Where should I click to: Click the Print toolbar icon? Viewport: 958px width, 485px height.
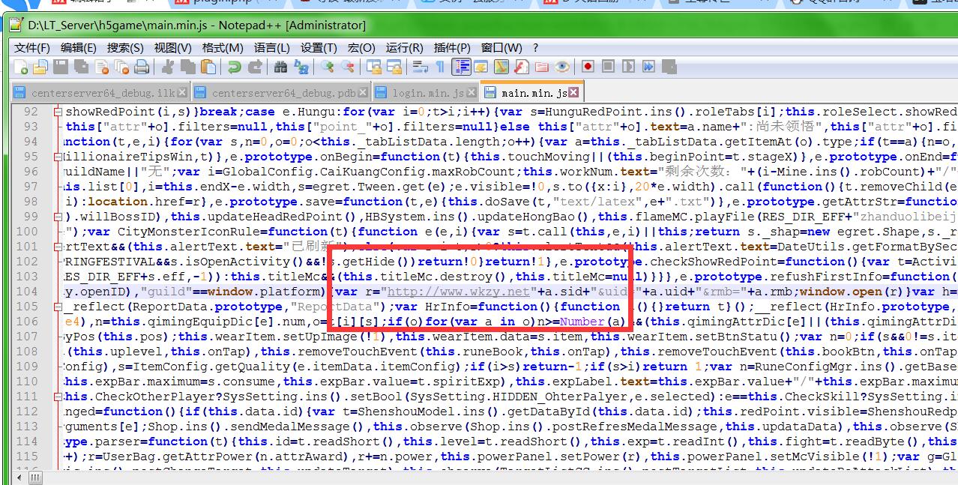pos(141,67)
